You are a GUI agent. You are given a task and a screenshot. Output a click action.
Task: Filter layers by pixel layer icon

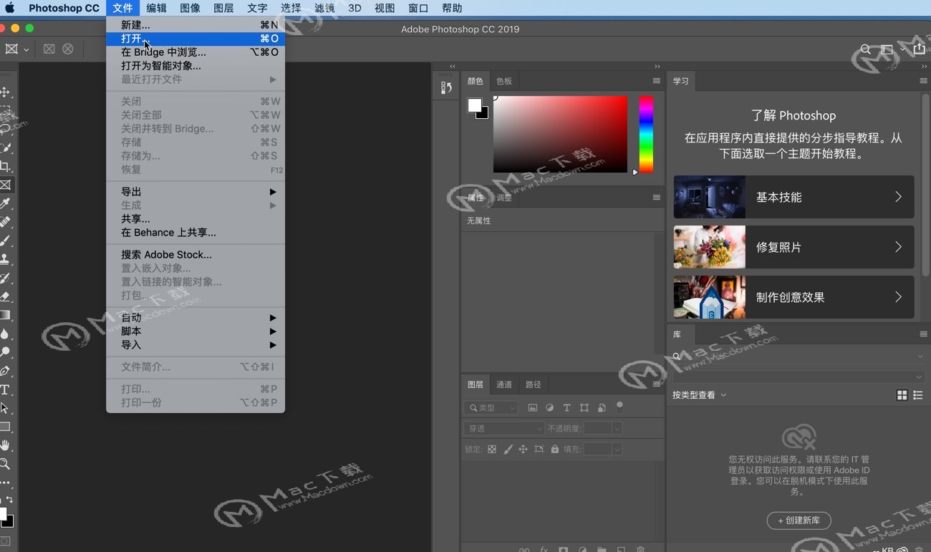tap(532, 407)
